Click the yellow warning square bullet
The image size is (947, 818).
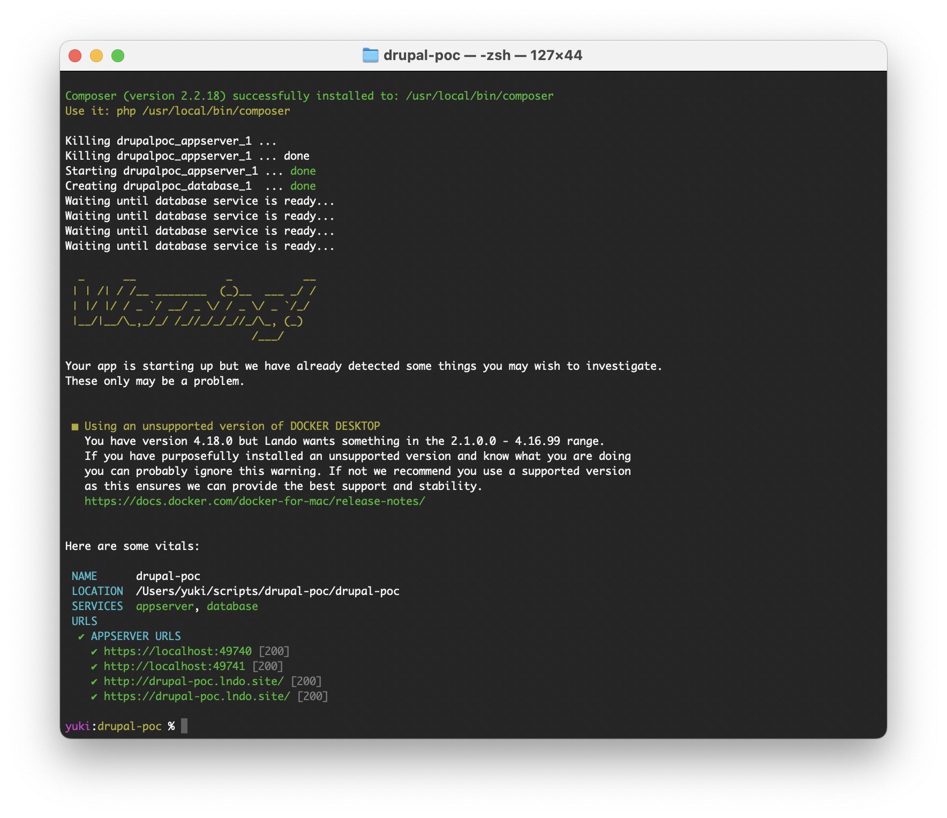click(x=75, y=427)
